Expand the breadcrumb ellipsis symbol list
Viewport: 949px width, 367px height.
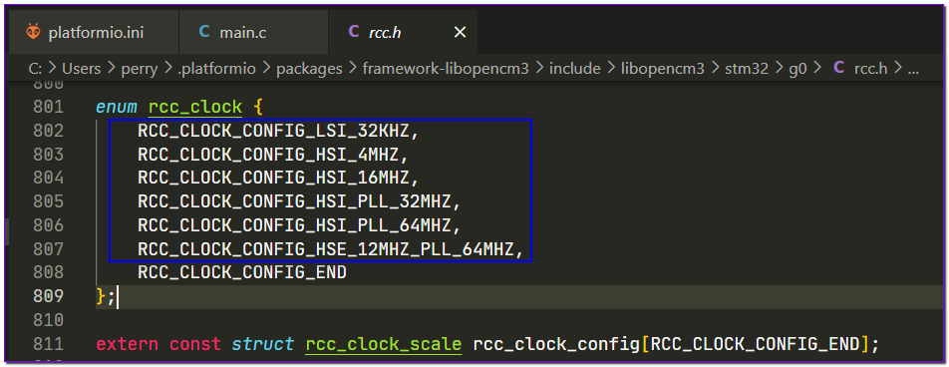coord(913,69)
